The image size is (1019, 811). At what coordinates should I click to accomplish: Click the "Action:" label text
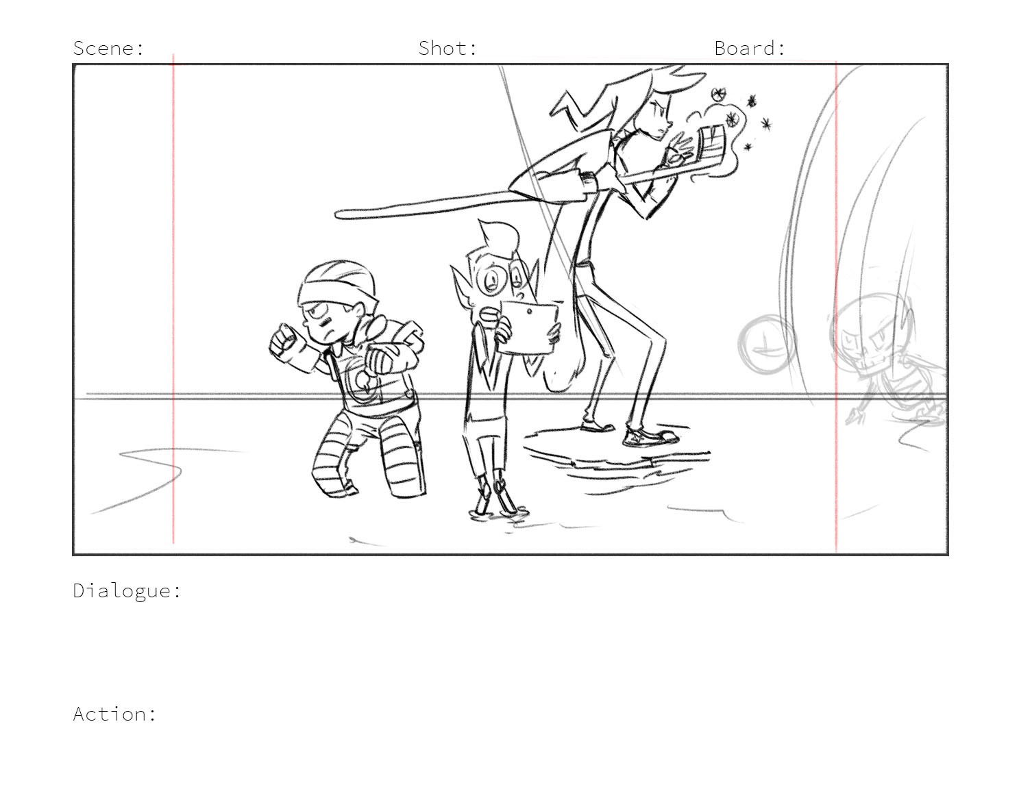[115, 714]
